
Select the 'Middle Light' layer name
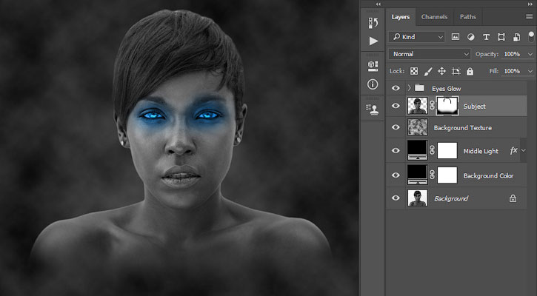(481, 151)
